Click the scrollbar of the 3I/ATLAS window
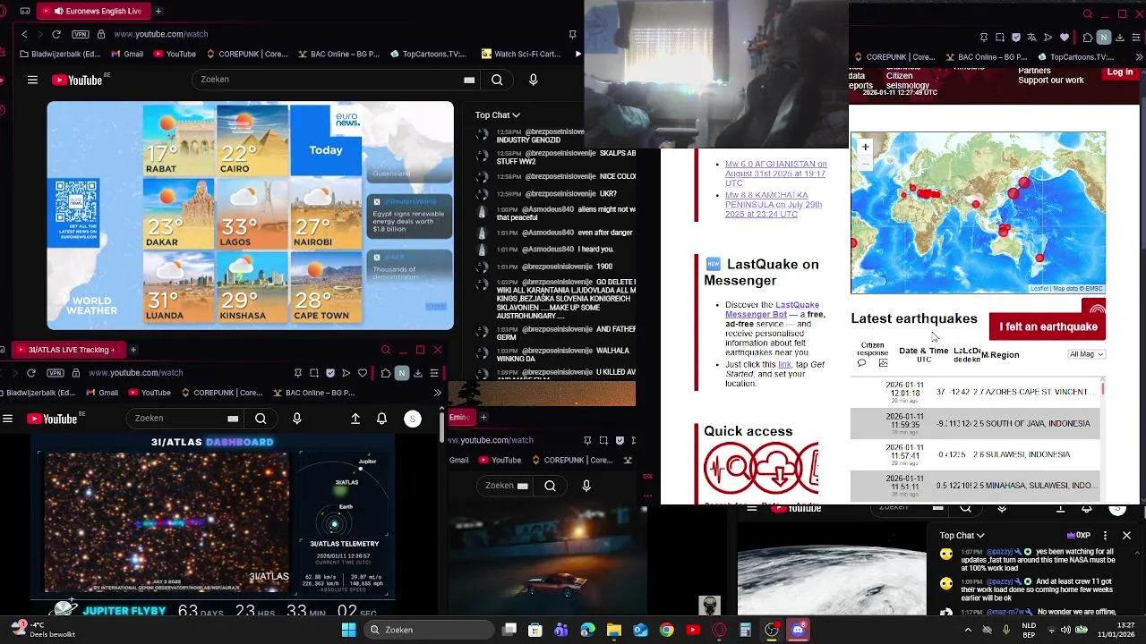 coord(441,429)
